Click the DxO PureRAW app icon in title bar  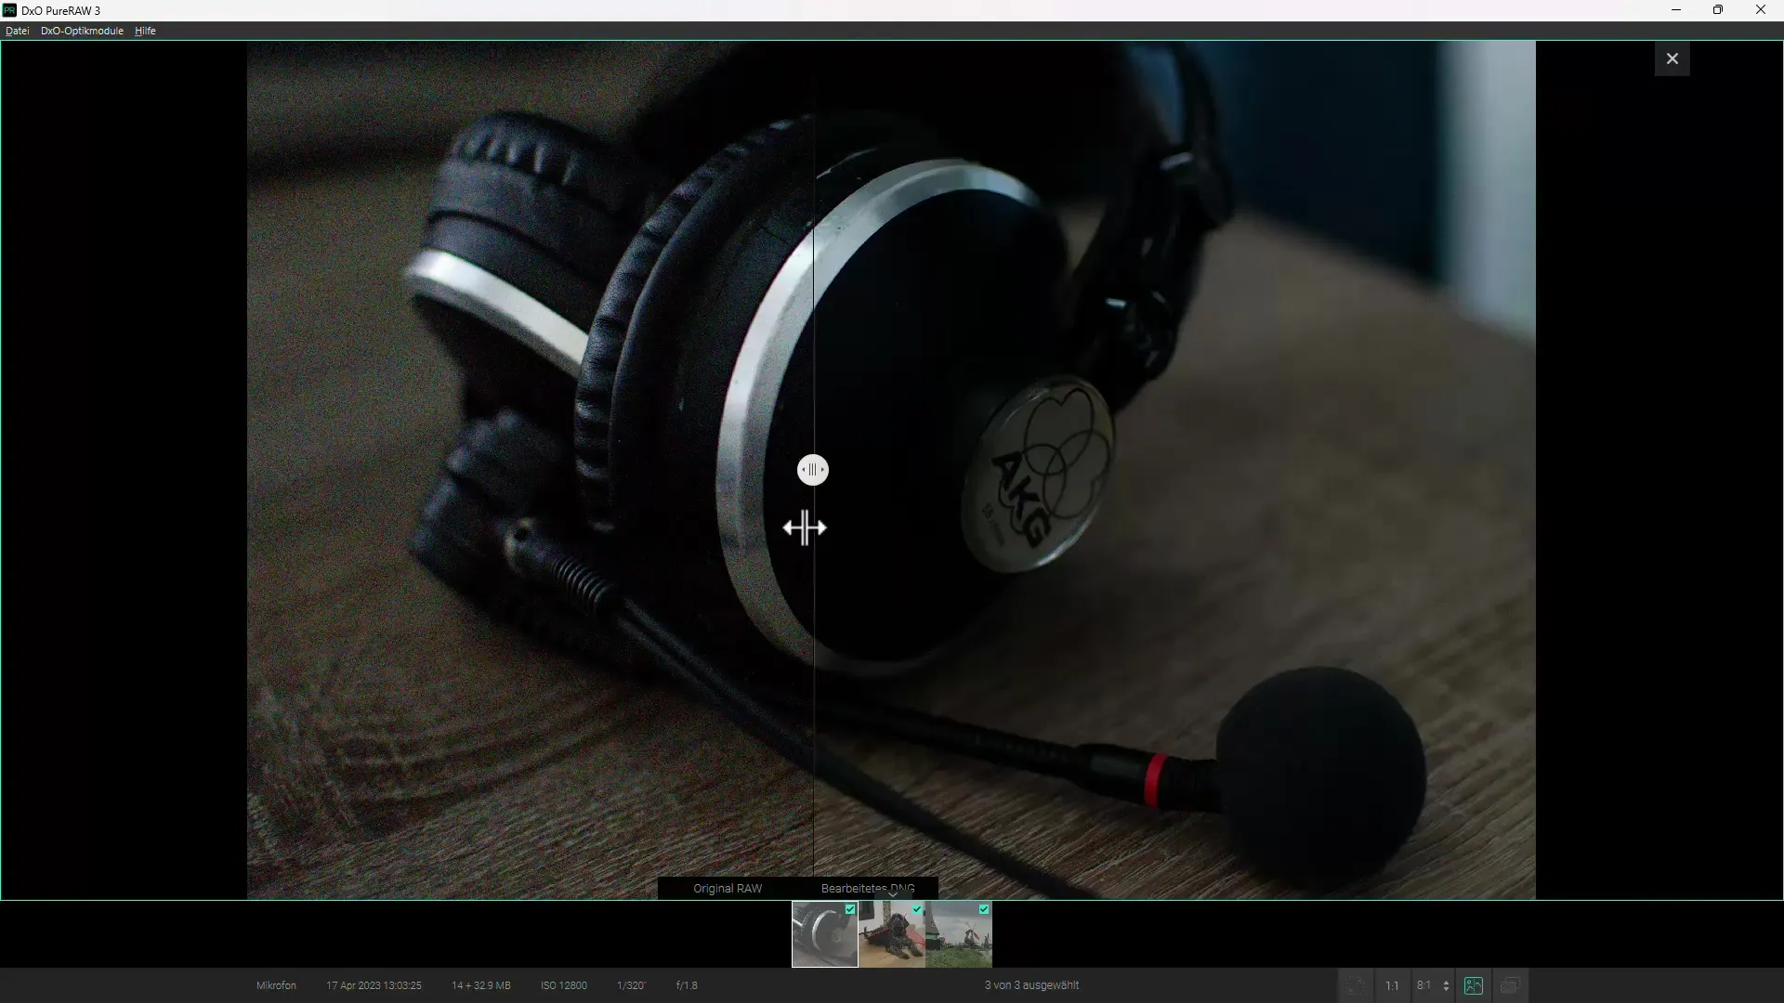[10, 10]
